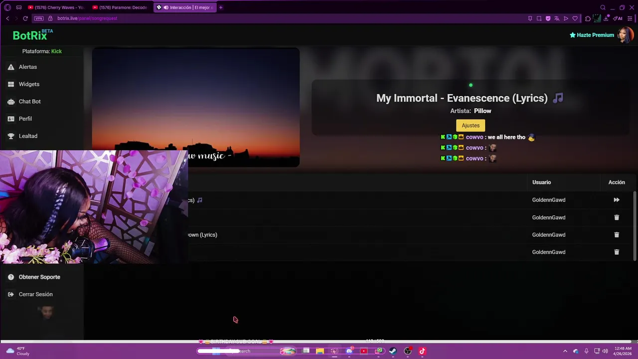Screen dimensions: 638x359
Task: Click the browser back arrow
Action: [7, 18]
